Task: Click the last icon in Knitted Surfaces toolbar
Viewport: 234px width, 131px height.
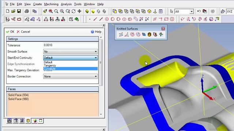Action: point(161,35)
